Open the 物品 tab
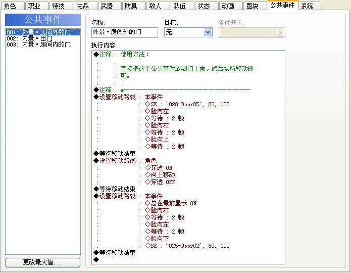This screenshot has height=273, width=351. [85, 6]
